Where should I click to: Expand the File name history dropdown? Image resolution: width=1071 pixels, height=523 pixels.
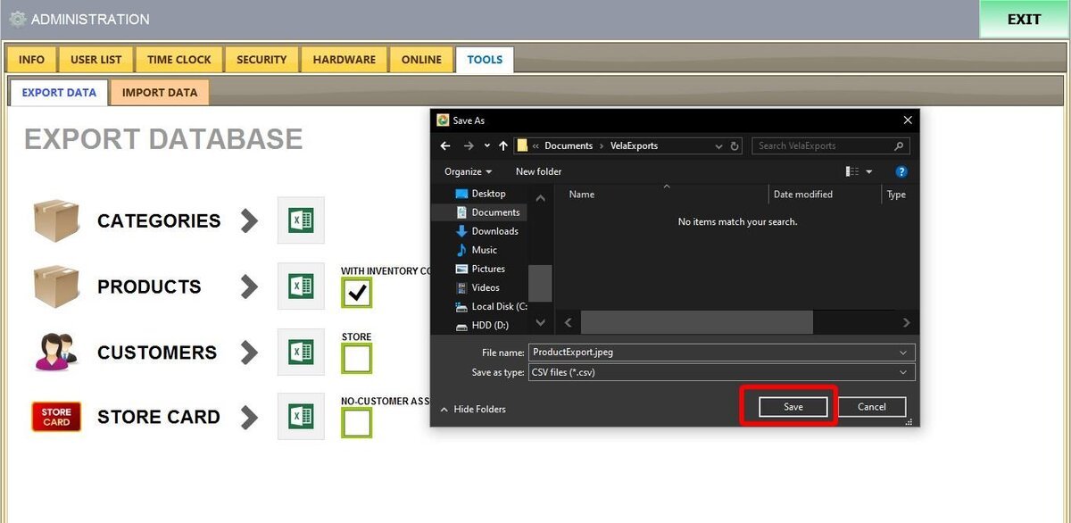(x=904, y=352)
